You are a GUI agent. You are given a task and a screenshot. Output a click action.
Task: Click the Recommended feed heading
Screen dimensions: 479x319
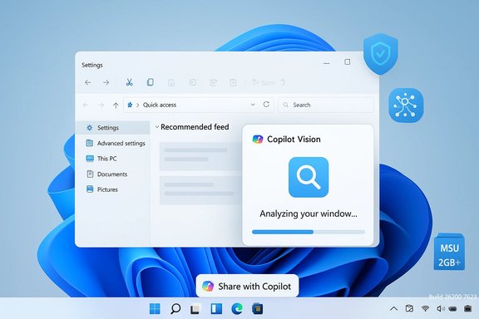click(x=195, y=126)
